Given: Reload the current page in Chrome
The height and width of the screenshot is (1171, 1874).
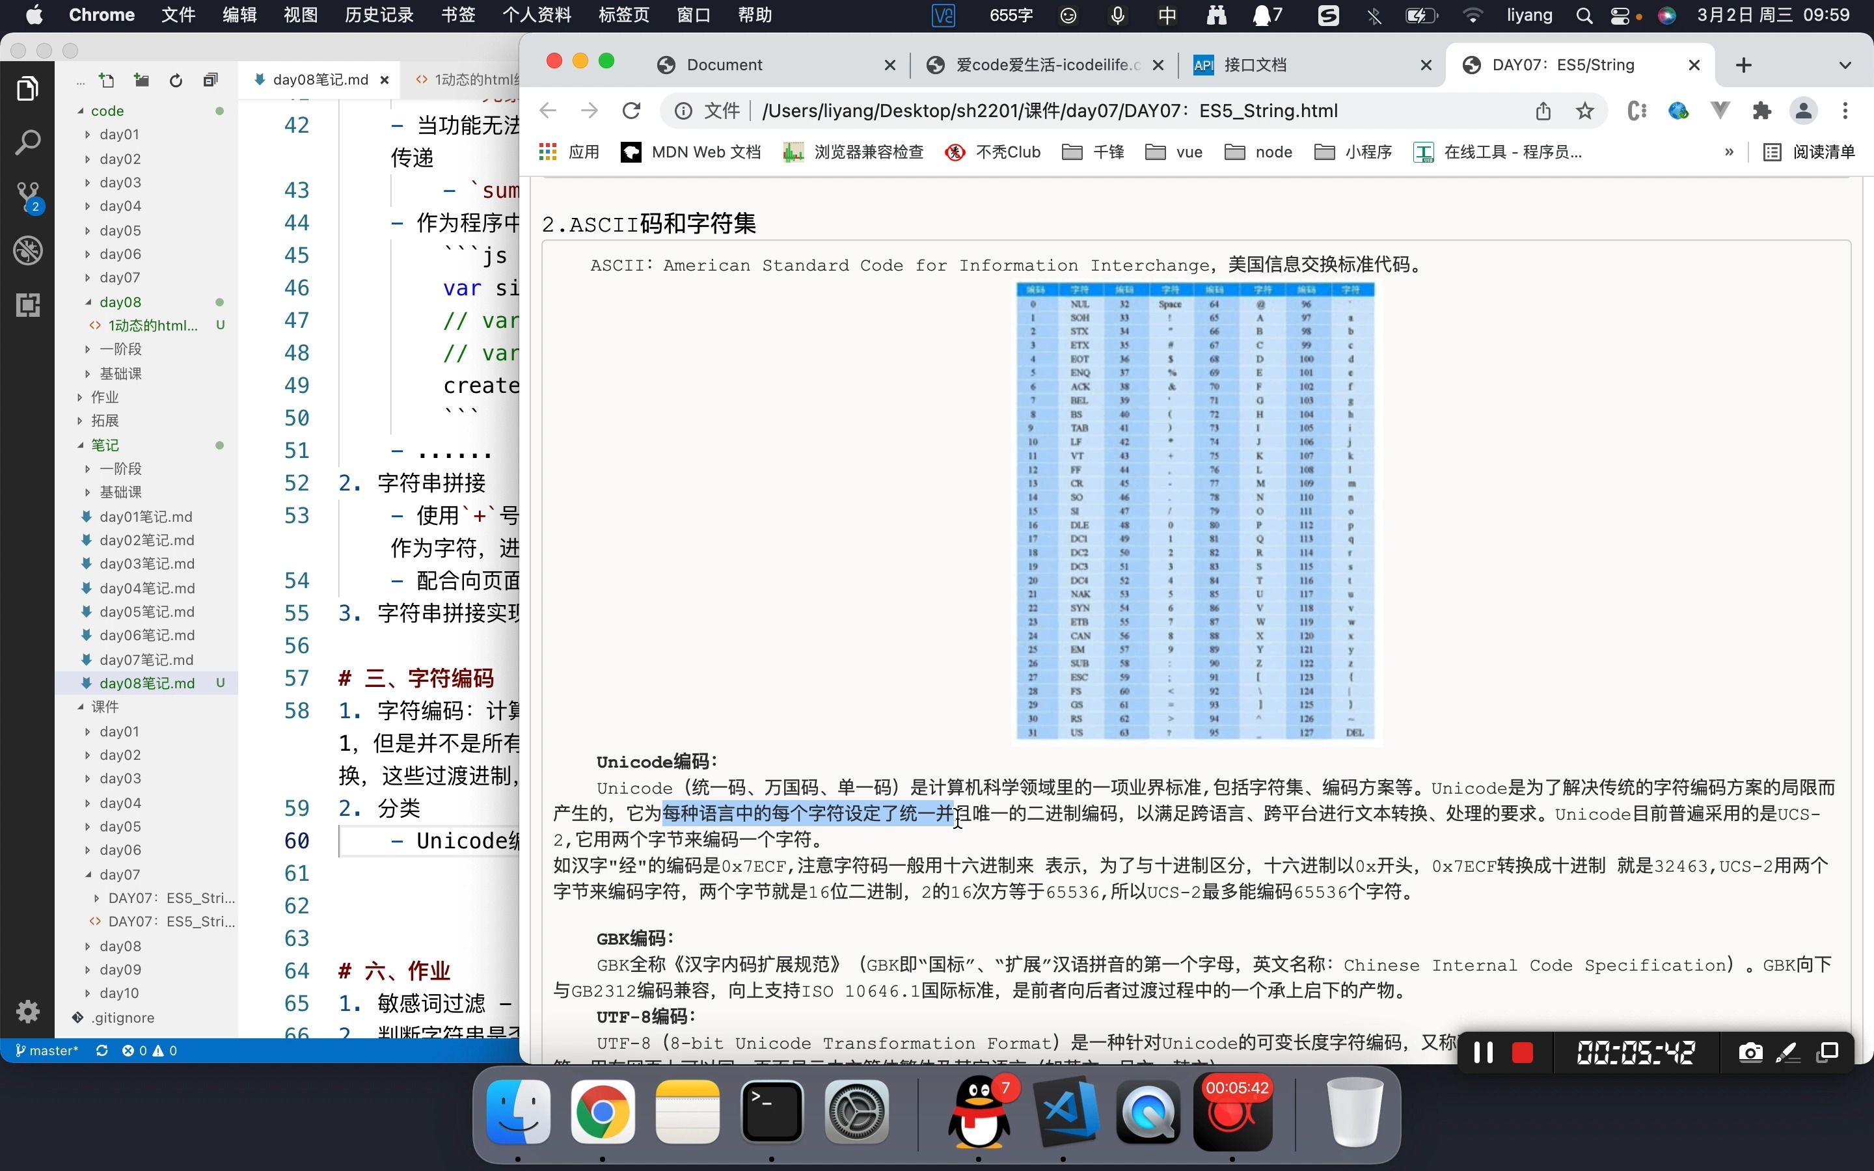Looking at the screenshot, I should (x=631, y=111).
